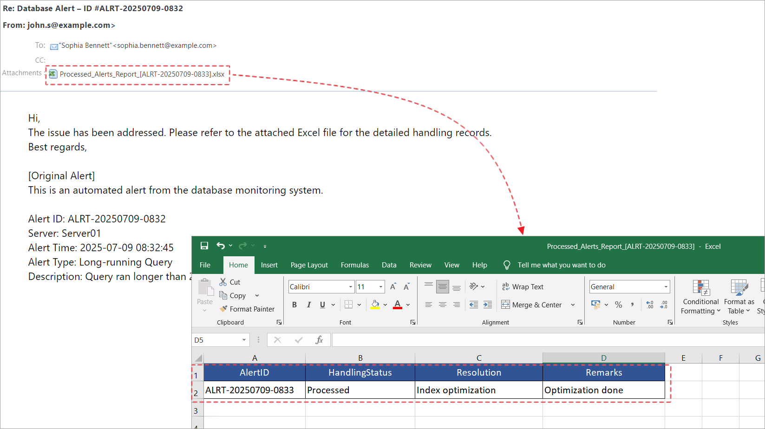765x429 pixels.
Task: Expand the Fill Color palette arrow
Action: (x=385, y=305)
